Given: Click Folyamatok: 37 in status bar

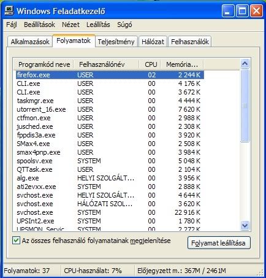Looking at the screenshot, I should (26, 271).
